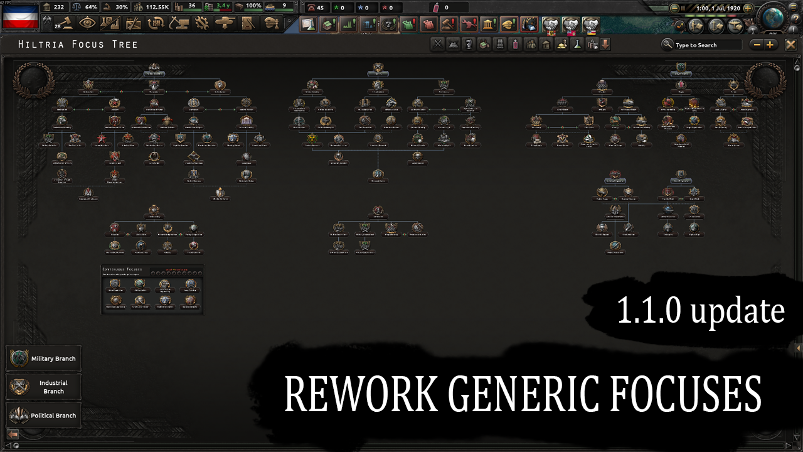Click the third handshake diplomacy alert
Viewport: 803px width, 452px height.
(590, 24)
